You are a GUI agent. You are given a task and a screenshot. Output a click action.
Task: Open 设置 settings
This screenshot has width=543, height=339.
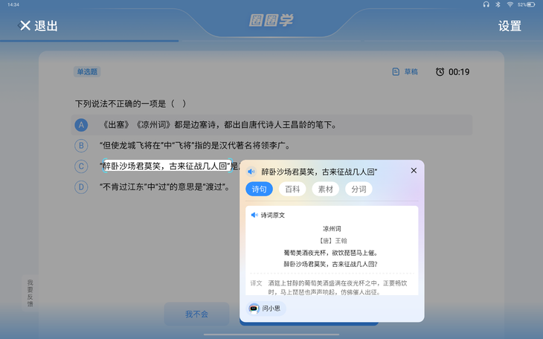click(510, 26)
